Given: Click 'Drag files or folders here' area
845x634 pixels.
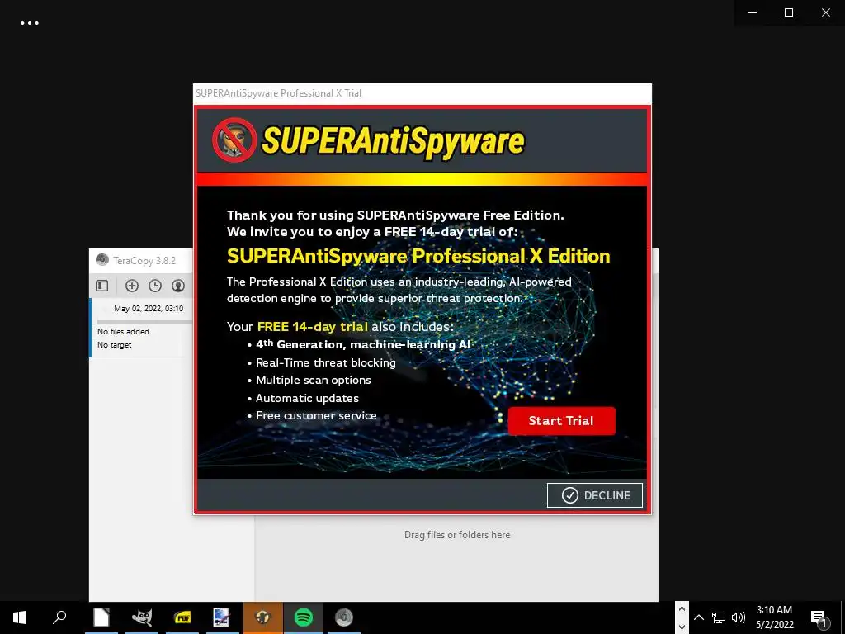Looking at the screenshot, I should coord(457,535).
